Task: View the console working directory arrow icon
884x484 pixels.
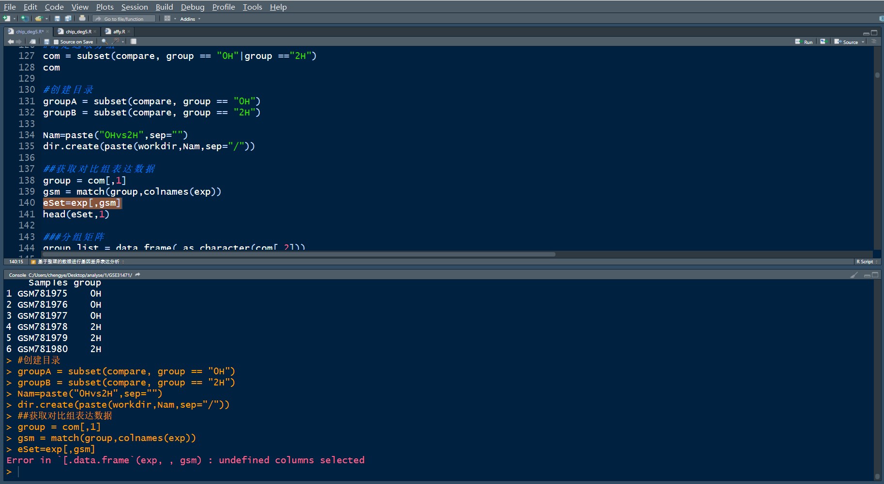Action: [137, 275]
